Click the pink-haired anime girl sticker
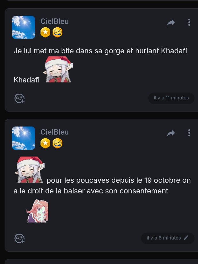The width and height of the screenshot is (198, 264). [x=37, y=211]
